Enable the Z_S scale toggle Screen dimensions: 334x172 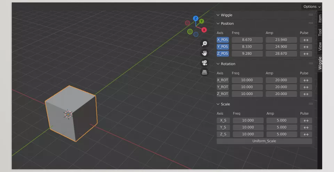coord(223,134)
